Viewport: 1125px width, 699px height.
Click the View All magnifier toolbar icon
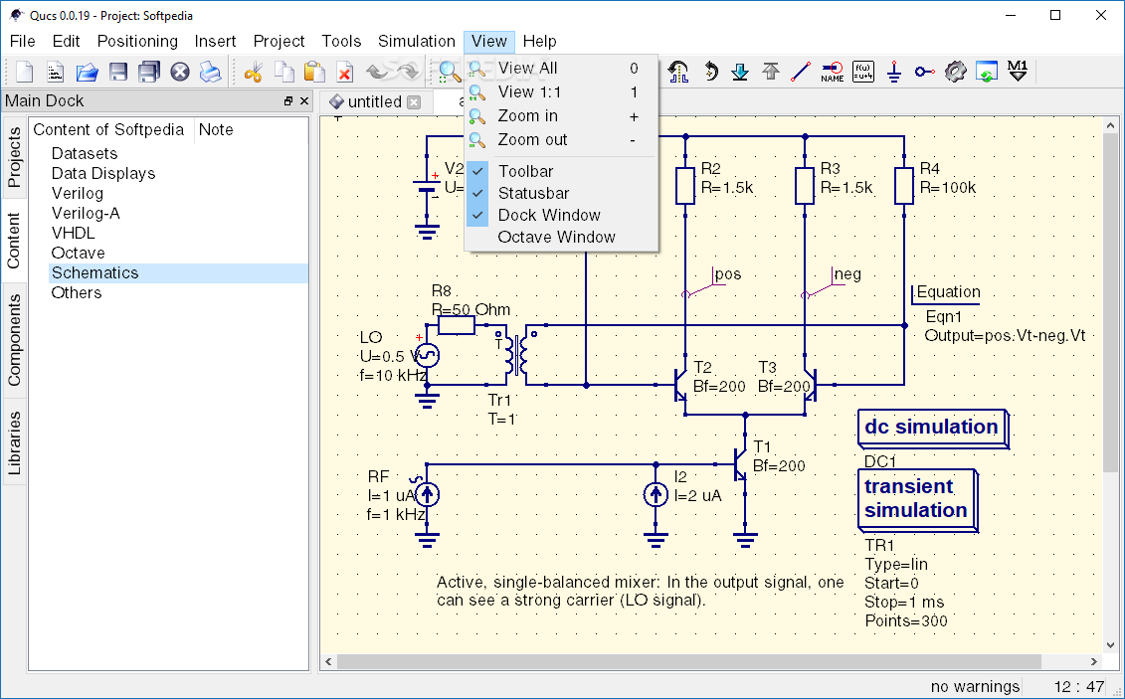coord(450,72)
